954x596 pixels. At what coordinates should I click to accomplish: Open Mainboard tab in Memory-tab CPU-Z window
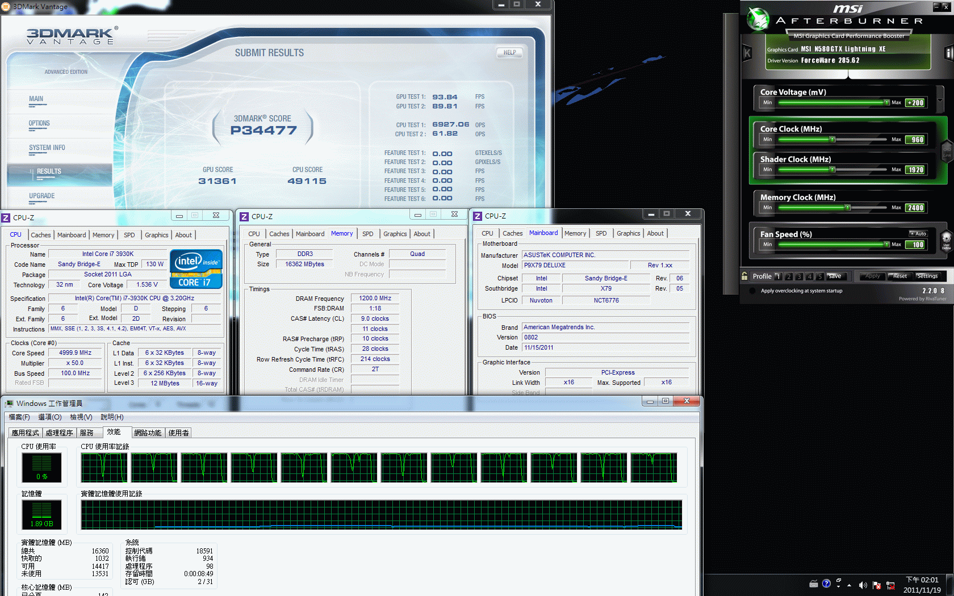(310, 234)
